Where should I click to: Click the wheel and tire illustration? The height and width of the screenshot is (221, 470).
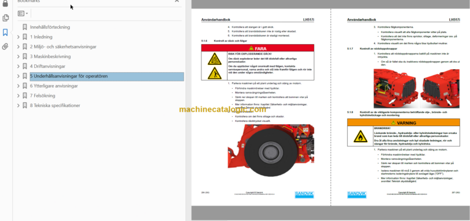coord(270,151)
